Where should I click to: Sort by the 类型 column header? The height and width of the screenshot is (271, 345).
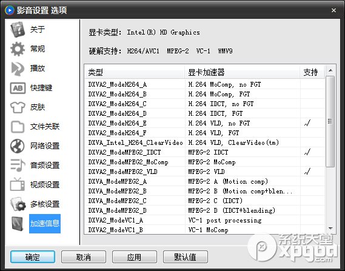pos(135,72)
